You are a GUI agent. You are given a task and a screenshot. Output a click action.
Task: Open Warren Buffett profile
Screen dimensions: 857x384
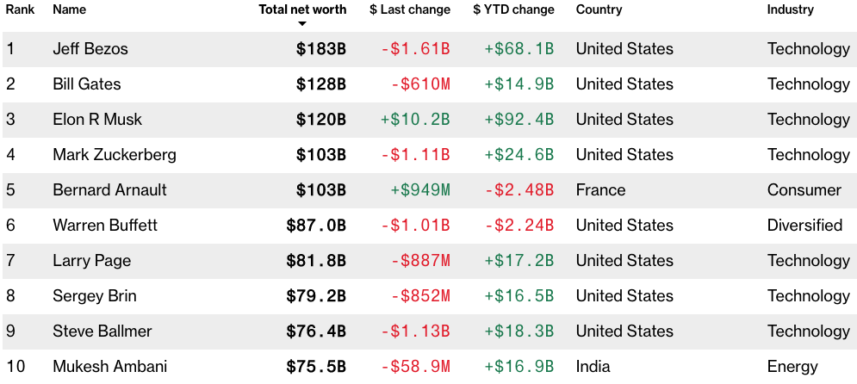(x=105, y=226)
